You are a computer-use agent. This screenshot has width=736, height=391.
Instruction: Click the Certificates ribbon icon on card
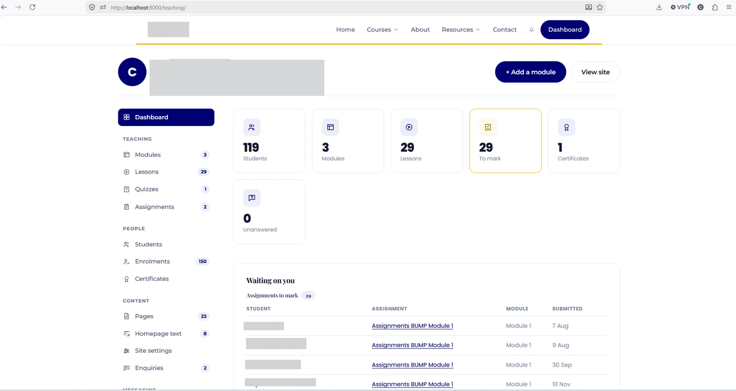(x=567, y=127)
